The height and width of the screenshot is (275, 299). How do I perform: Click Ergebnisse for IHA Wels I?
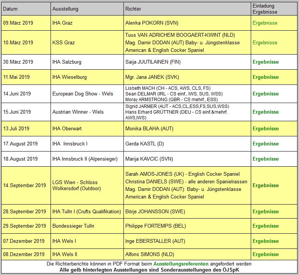coord(266,241)
